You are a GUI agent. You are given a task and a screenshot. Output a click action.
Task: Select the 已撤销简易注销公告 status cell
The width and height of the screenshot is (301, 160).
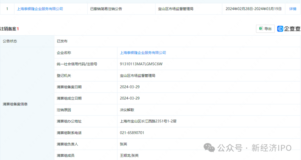[x=106, y=9]
